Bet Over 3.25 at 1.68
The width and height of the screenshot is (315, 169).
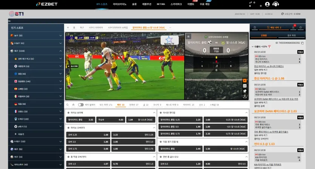pos(88,135)
